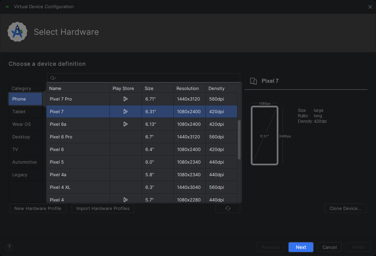
Task: Click the Android icon in the title bar
Action: pyautogui.click(x=7, y=7)
